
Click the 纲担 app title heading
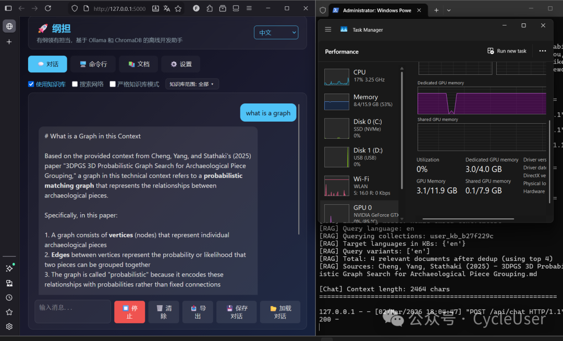click(62, 28)
